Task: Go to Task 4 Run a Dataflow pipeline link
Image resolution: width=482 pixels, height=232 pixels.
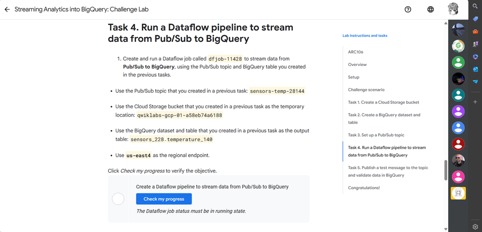Action: [386, 152]
